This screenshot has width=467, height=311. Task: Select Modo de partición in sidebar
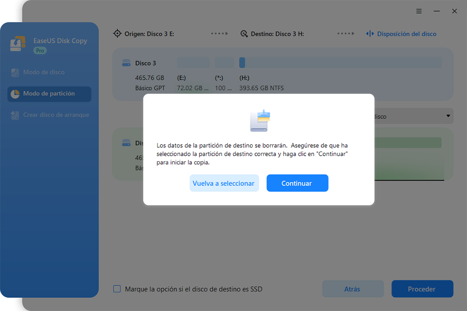[x=49, y=94]
